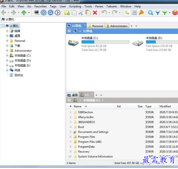Click the 计算机 address bar field

[89, 20]
